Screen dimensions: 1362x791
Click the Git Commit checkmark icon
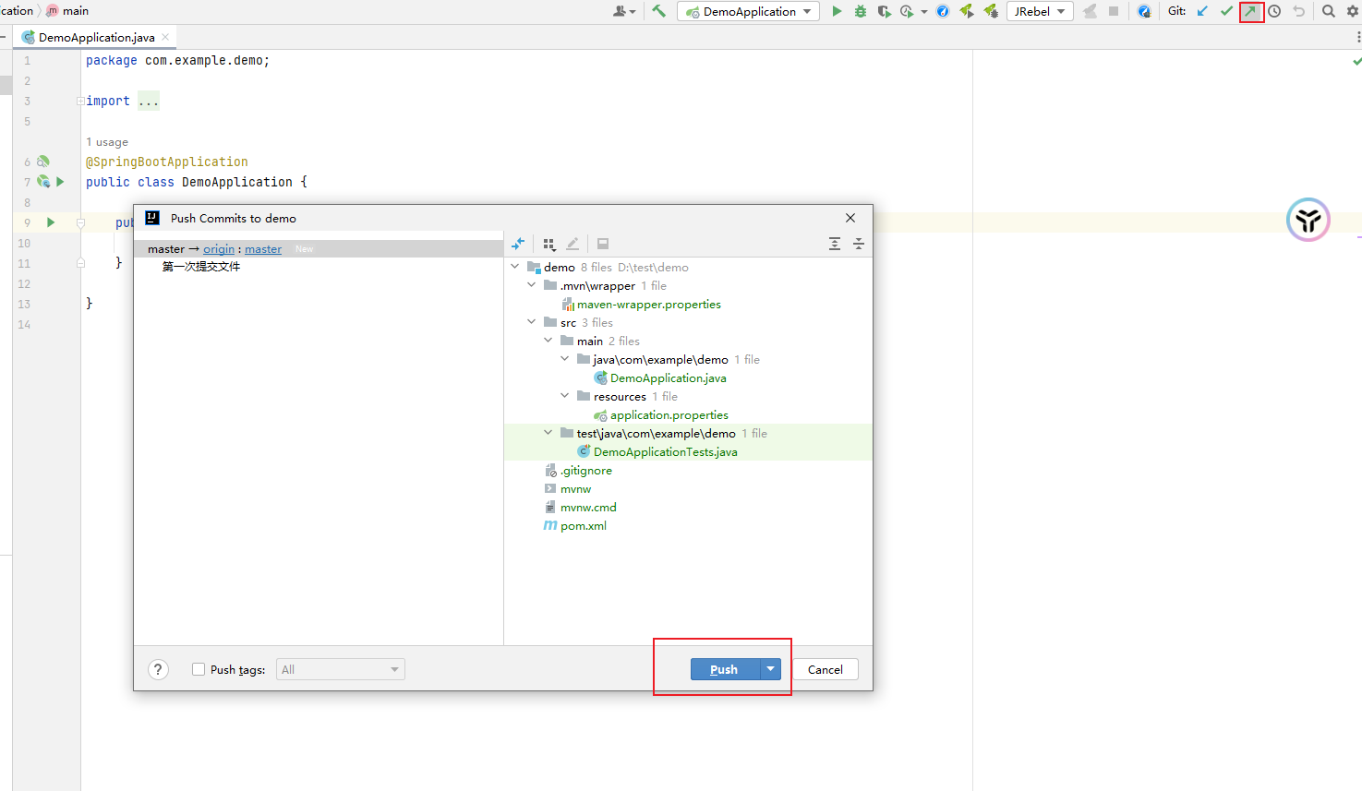point(1226,12)
